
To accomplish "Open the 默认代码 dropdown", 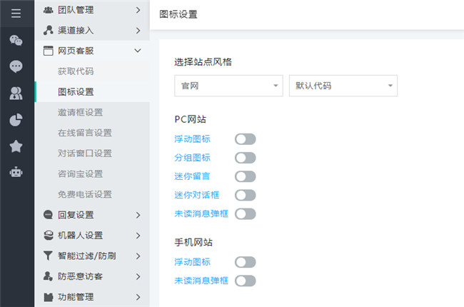I will [x=343, y=86].
